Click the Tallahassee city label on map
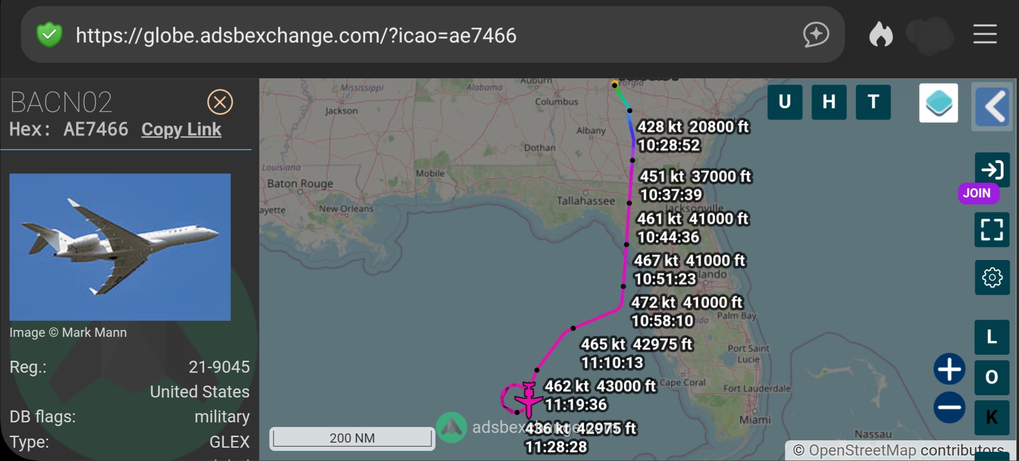1019x461 pixels. 586,201
